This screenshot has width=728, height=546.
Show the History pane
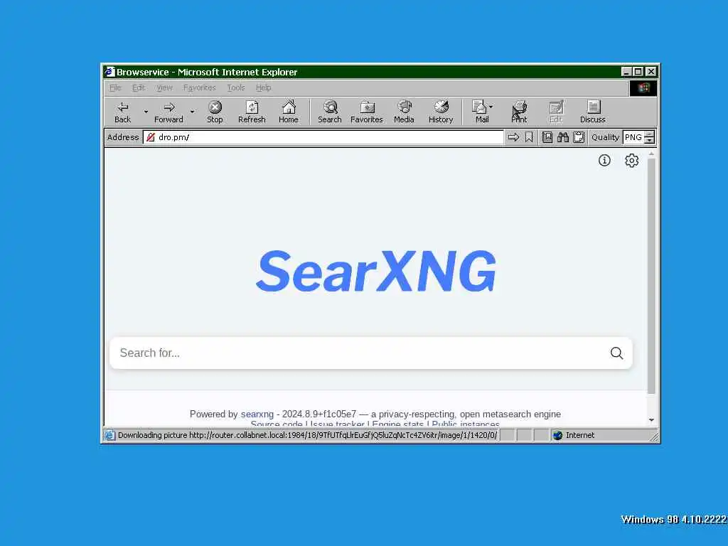[441, 112]
